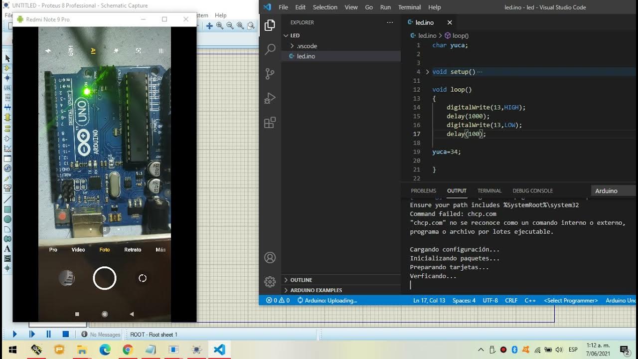Toggle HDR option in phone camera

click(71, 51)
